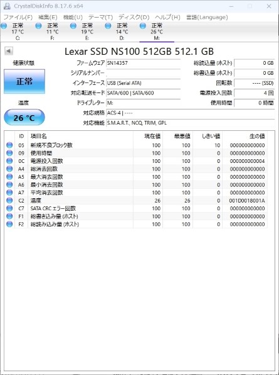Select drive F: tab at 11 °C

53,31
